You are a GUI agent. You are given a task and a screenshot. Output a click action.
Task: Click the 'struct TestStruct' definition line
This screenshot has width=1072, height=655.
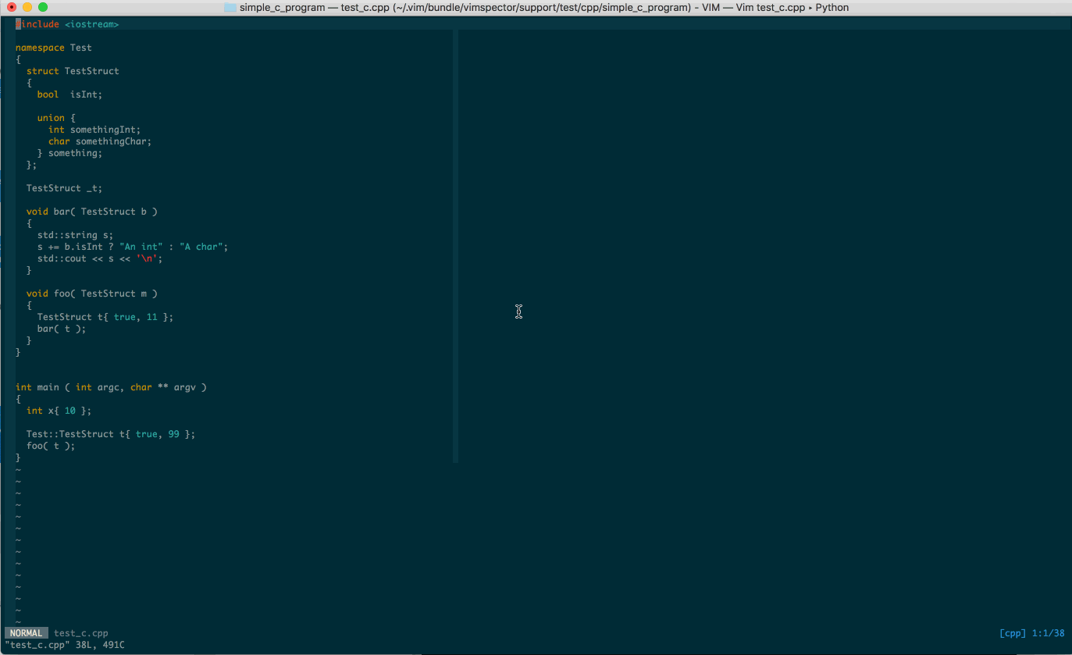[73, 71]
